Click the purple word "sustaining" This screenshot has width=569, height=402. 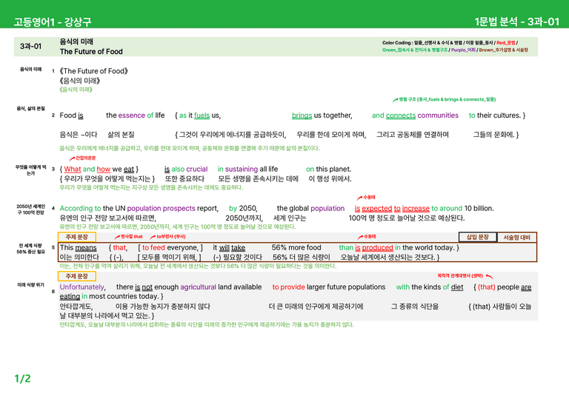click(242, 170)
